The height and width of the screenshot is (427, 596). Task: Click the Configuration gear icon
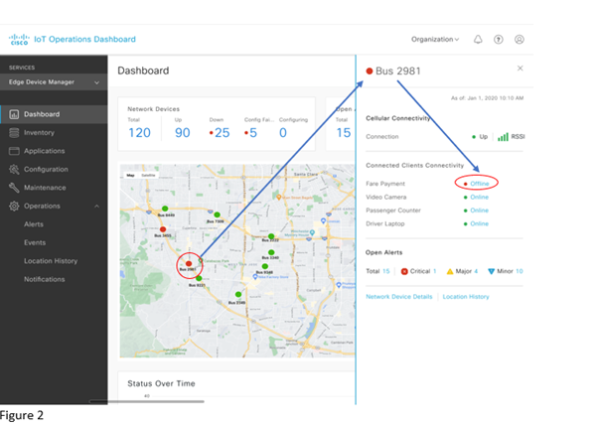14,169
